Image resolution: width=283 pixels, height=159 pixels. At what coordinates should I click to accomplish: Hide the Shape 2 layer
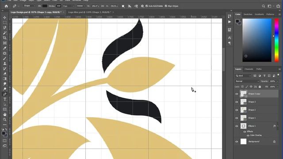pyautogui.click(x=237, y=110)
